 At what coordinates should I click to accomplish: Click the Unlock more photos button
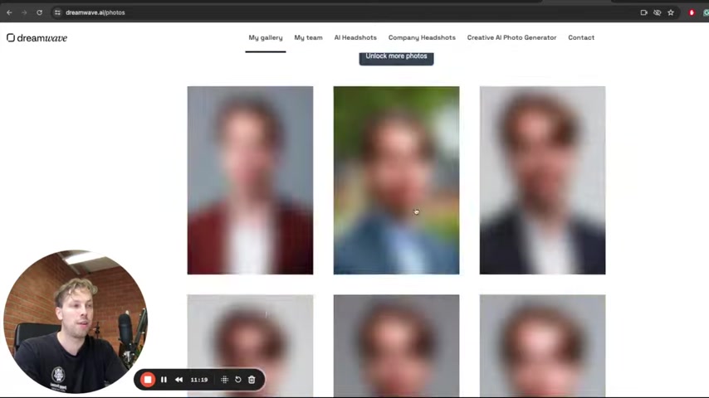point(396,58)
